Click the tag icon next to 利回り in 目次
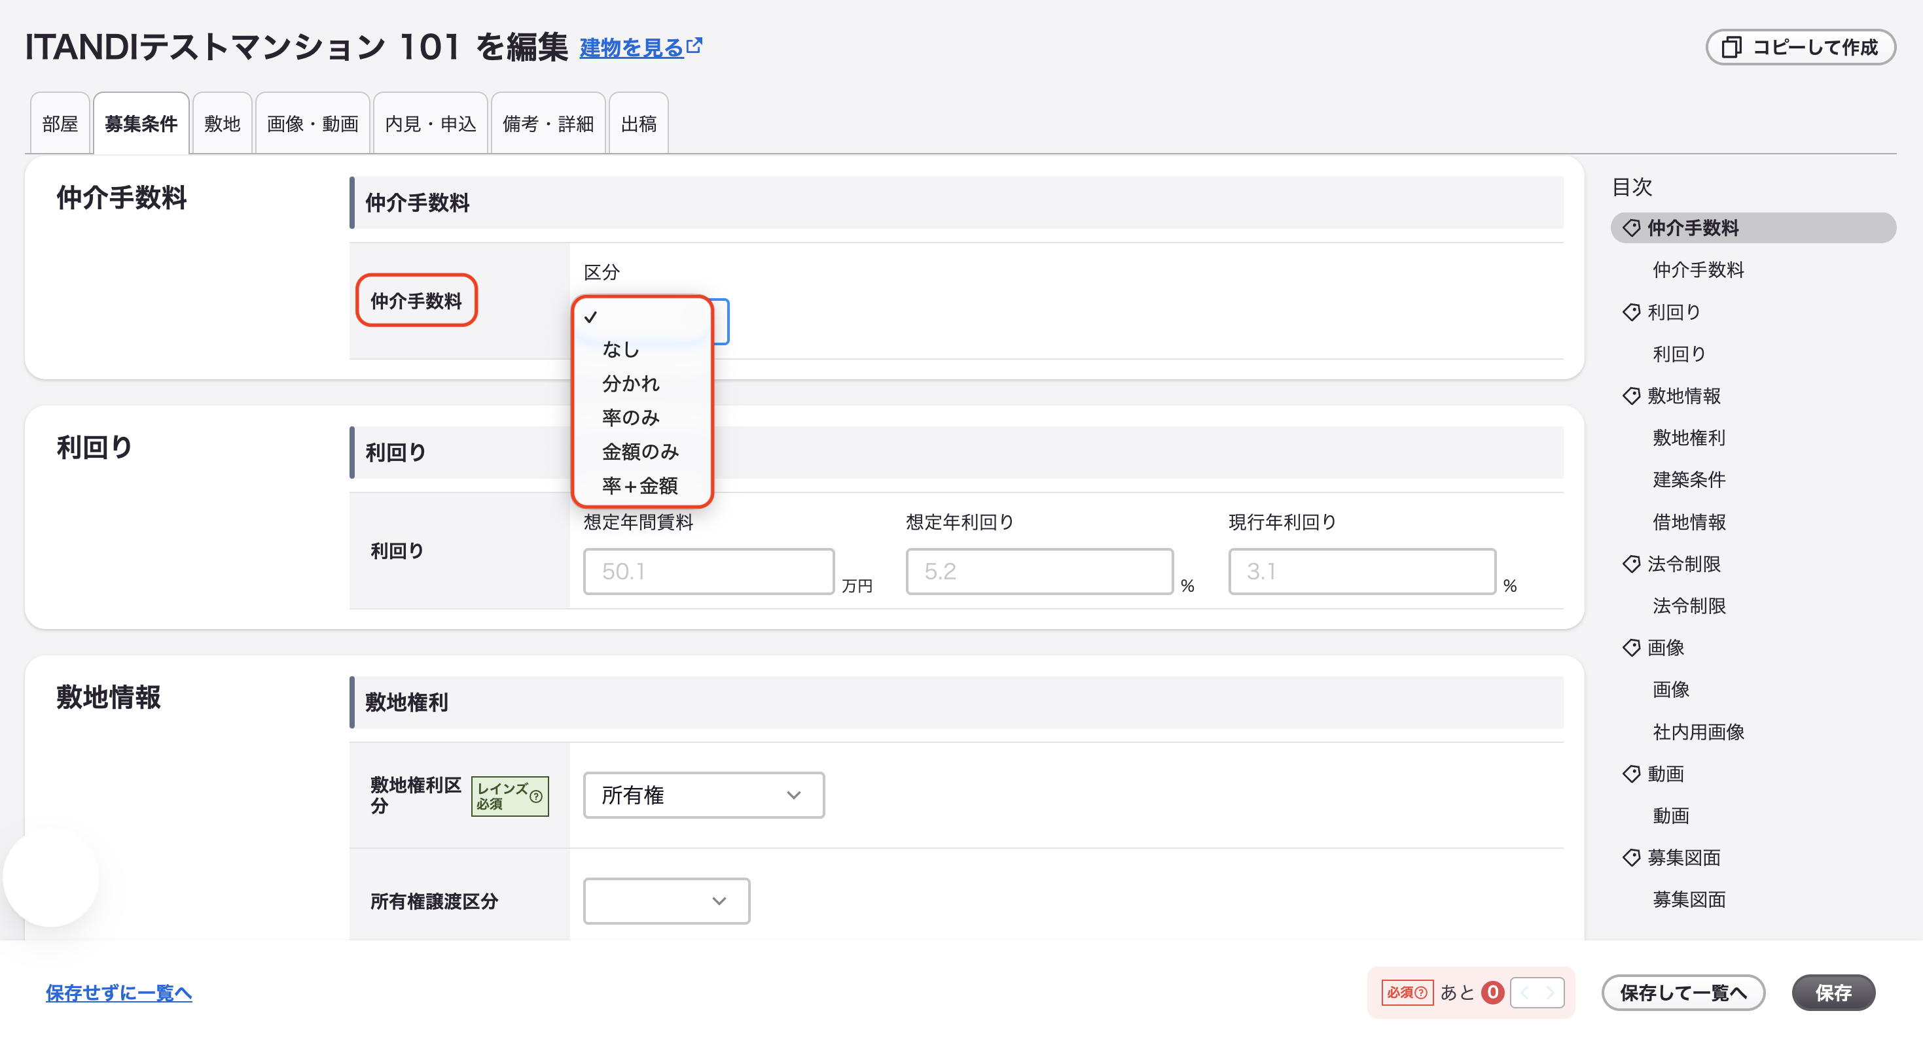This screenshot has height=1045, width=1923. click(1631, 312)
